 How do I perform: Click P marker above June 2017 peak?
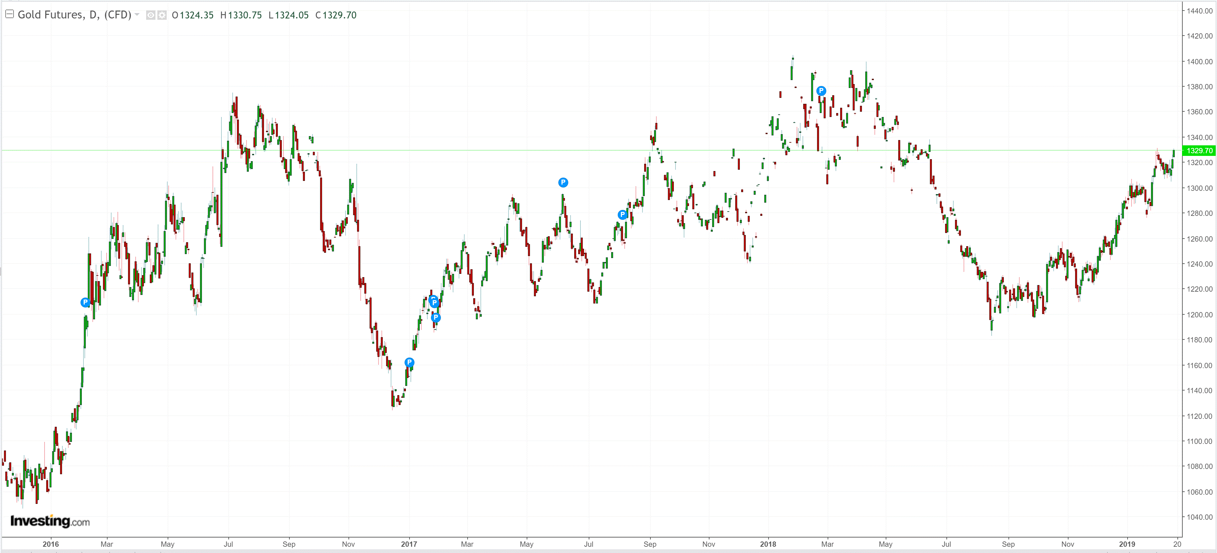[x=563, y=183]
